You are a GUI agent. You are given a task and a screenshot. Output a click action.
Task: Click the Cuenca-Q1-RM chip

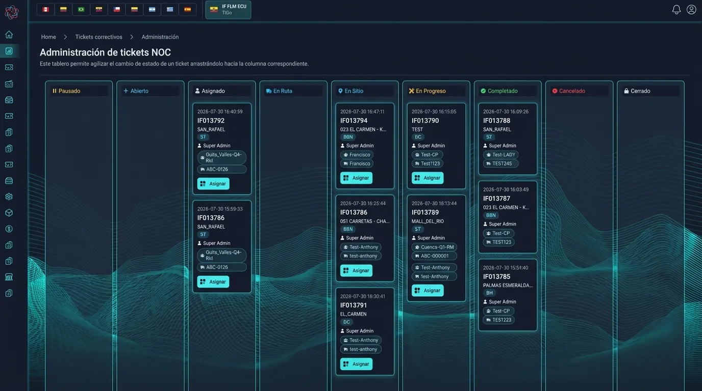[x=434, y=247]
